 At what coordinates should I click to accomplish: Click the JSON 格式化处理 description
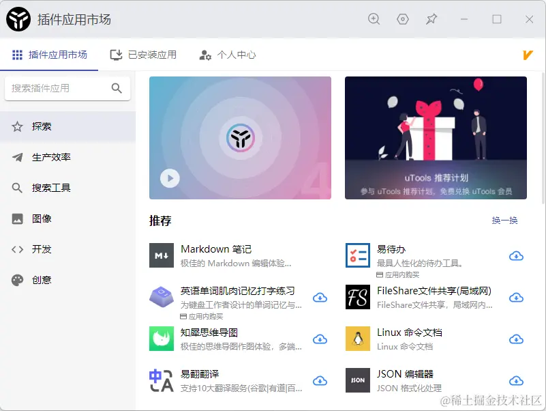[409, 388]
